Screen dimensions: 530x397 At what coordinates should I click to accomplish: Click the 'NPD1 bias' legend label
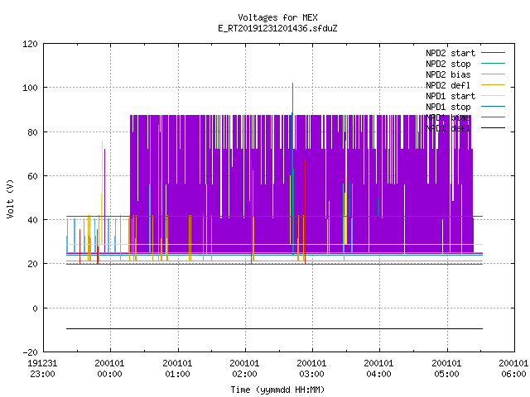448,117
